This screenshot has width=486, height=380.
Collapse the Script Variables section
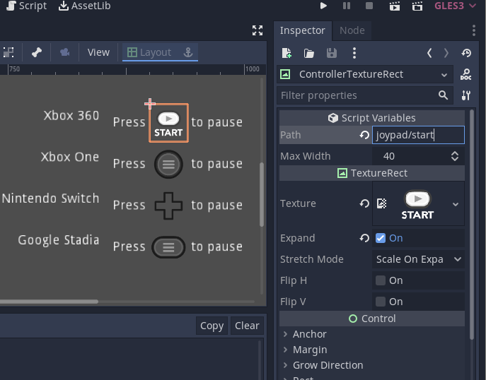click(x=371, y=118)
